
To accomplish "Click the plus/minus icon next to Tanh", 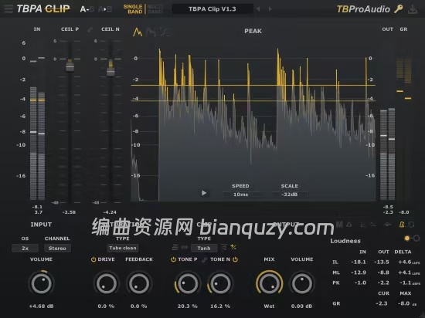I will 233,247.
